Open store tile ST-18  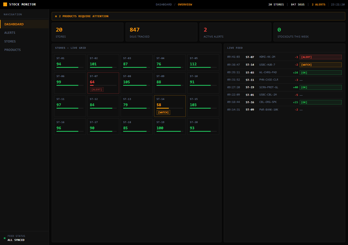pyautogui.click(x=136, y=127)
